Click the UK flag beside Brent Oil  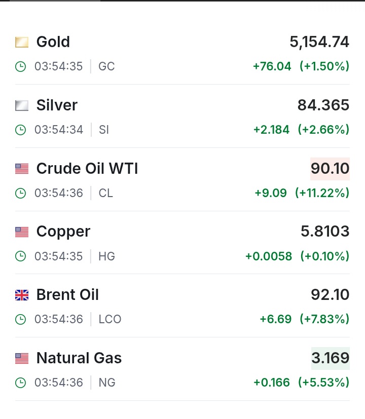22,295
